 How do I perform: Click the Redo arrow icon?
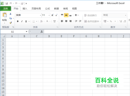(16, 3)
